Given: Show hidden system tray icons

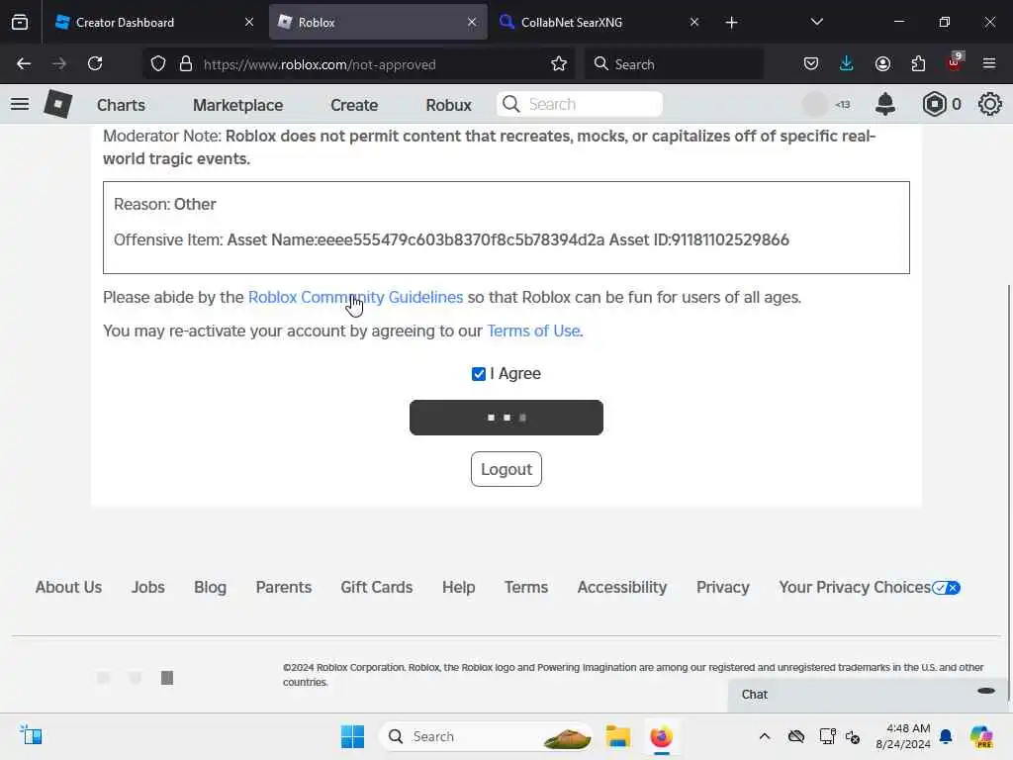Looking at the screenshot, I should pos(765,736).
